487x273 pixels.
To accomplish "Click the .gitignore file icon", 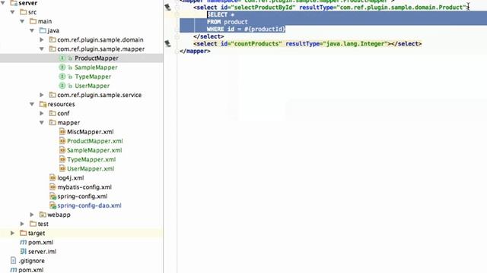I will 13,261.
